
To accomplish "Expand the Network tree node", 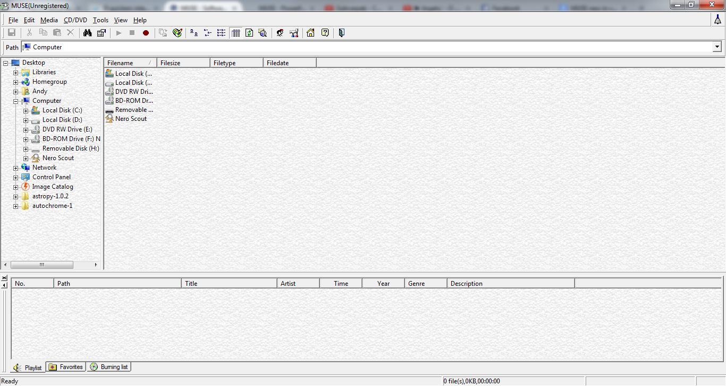I will click(x=16, y=168).
